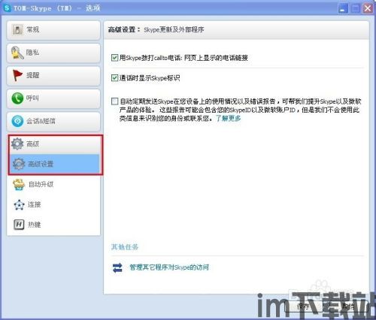Close the TOM-Skype options window

point(368,8)
